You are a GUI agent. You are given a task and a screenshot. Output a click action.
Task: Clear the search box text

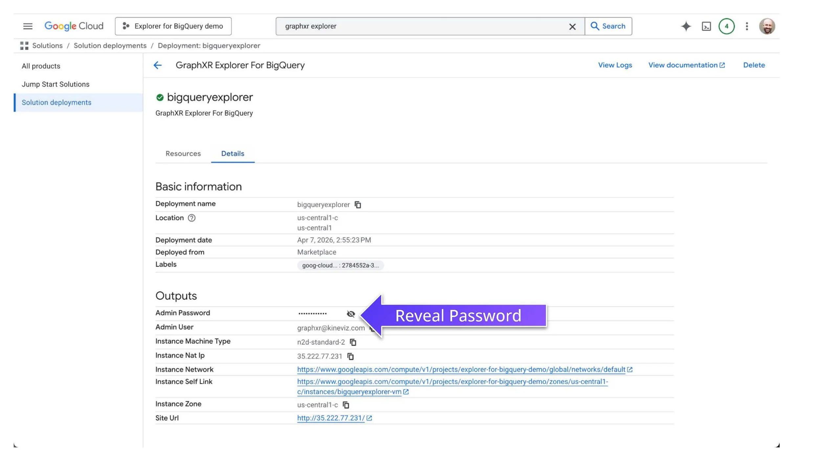(572, 27)
